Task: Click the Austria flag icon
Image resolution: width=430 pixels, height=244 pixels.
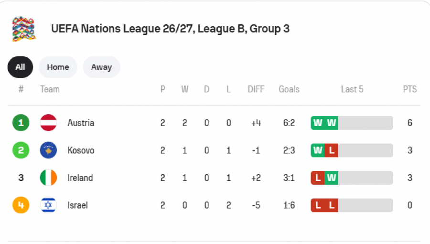Action: [x=48, y=123]
